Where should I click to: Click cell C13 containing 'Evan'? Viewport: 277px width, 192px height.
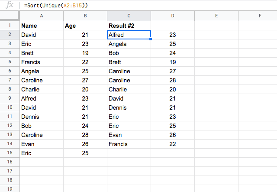point(129,135)
